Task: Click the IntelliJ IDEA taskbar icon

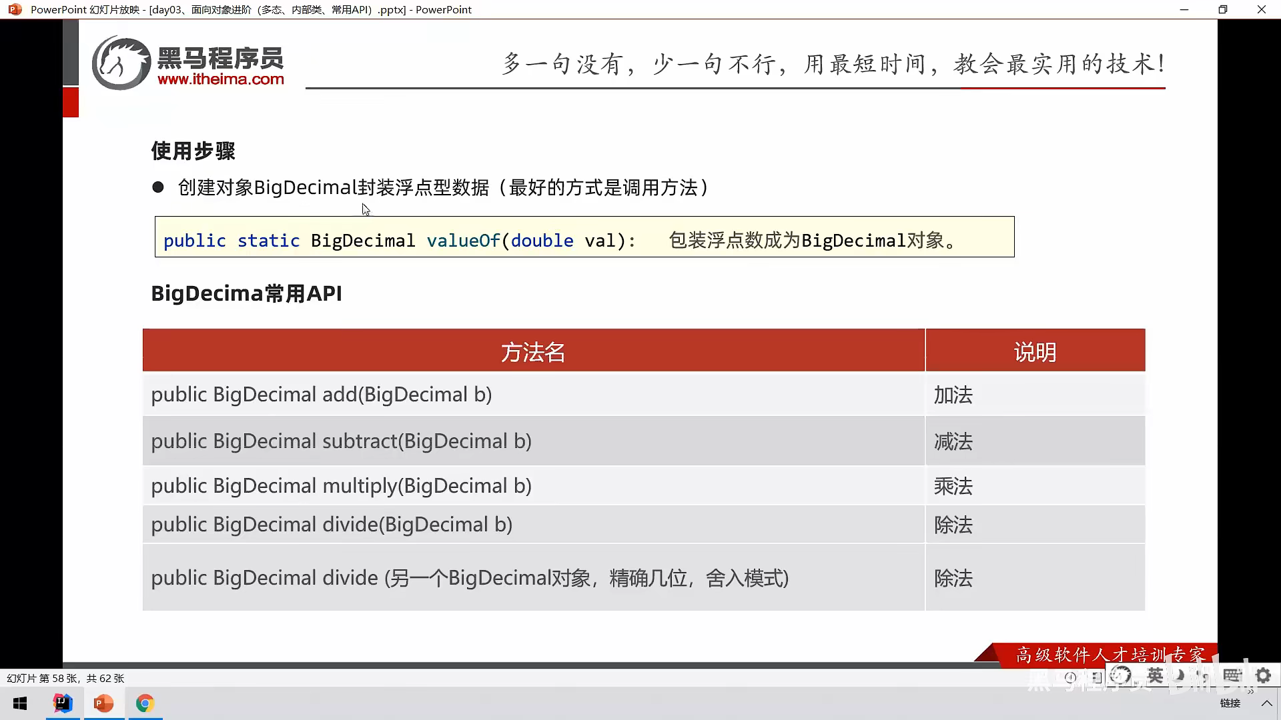Action: tap(63, 703)
